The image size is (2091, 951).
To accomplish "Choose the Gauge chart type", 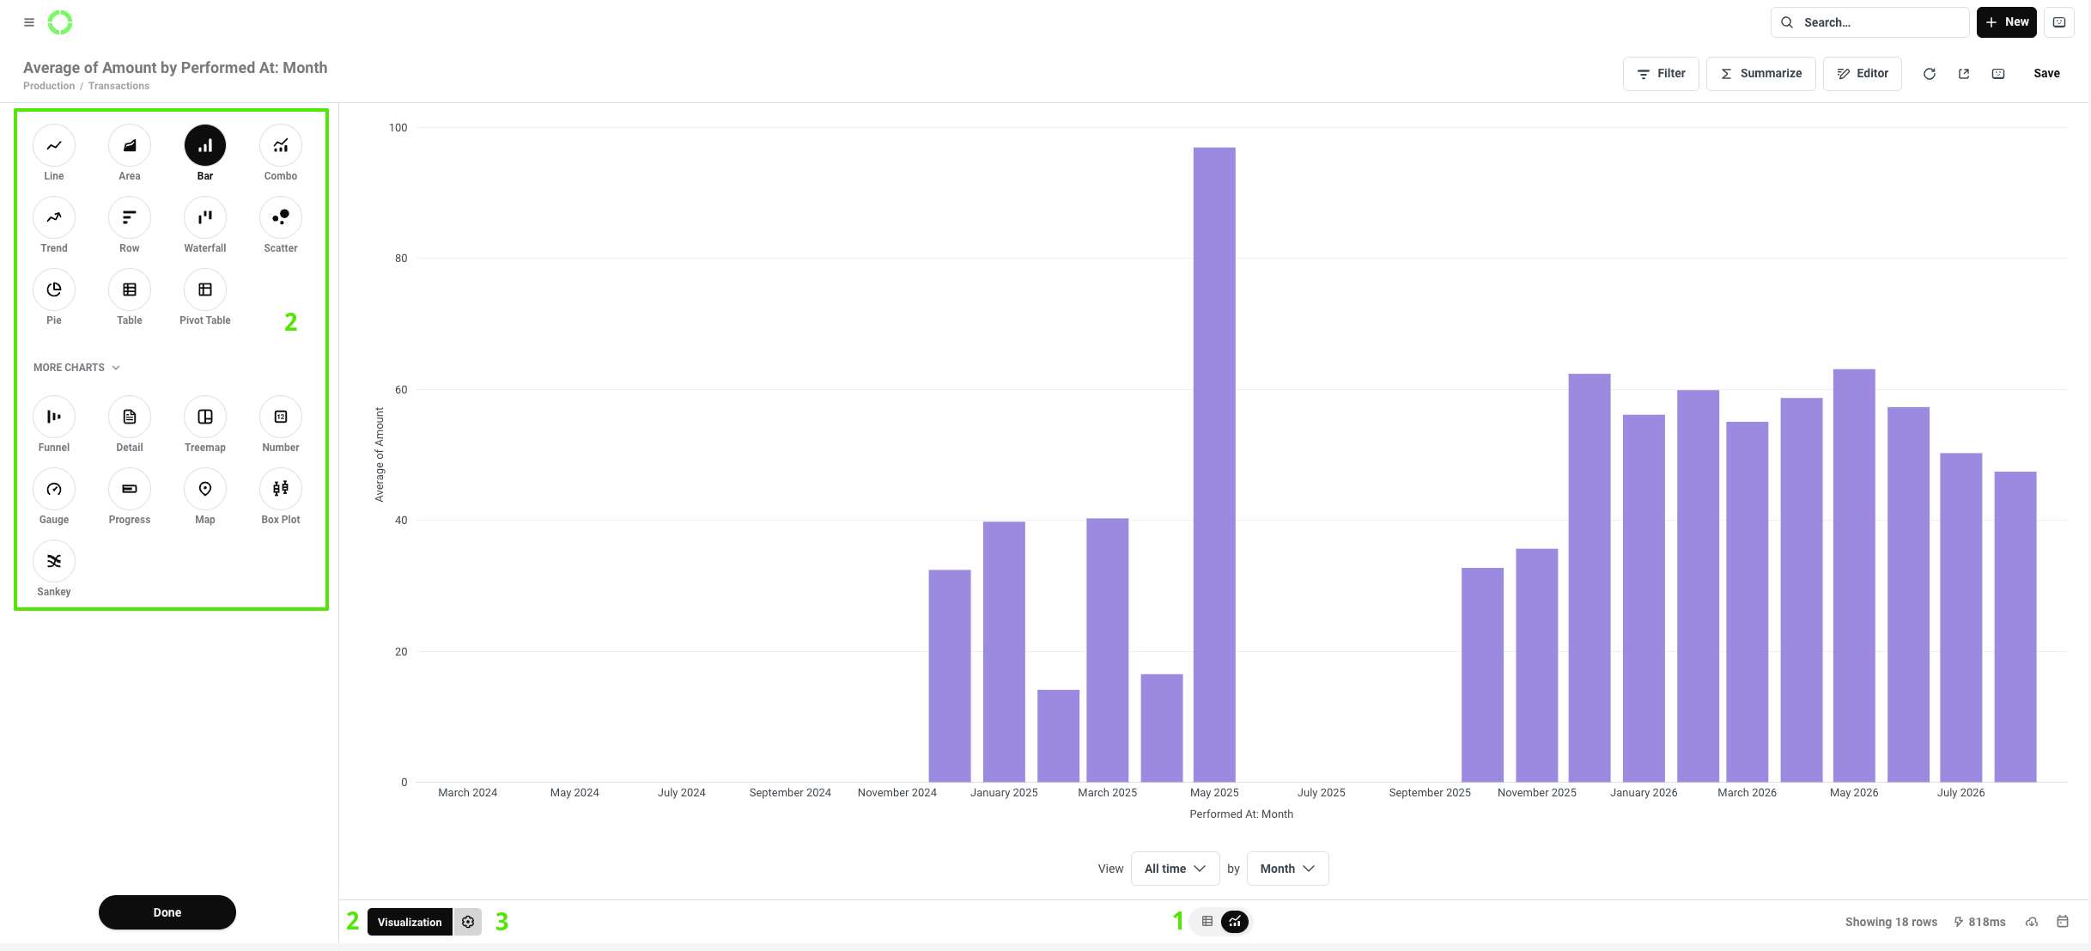I will pyautogui.click(x=54, y=490).
